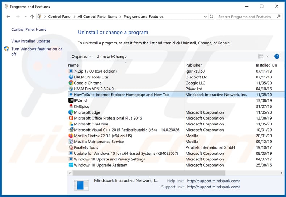Go back with the back arrow

pos(8,17)
